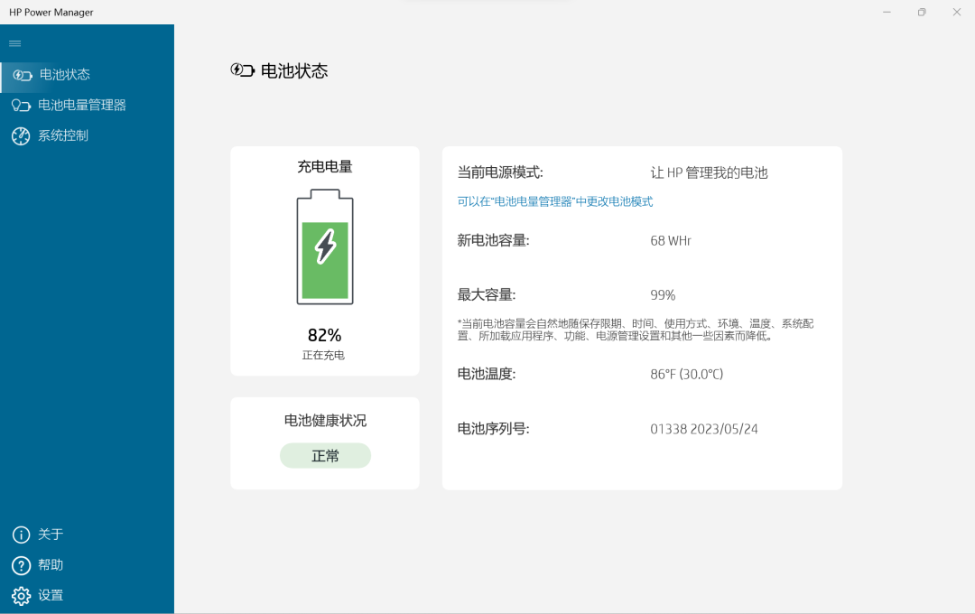Click the 关于 info icon
The height and width of the screenshot is (614, 975).
[21, 535]
